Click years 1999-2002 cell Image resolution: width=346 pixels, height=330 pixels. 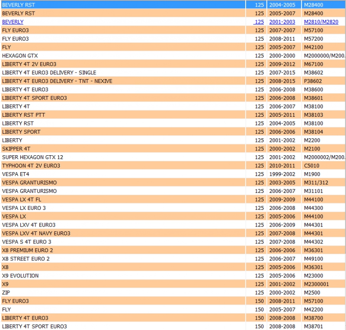tap(284, 174)
